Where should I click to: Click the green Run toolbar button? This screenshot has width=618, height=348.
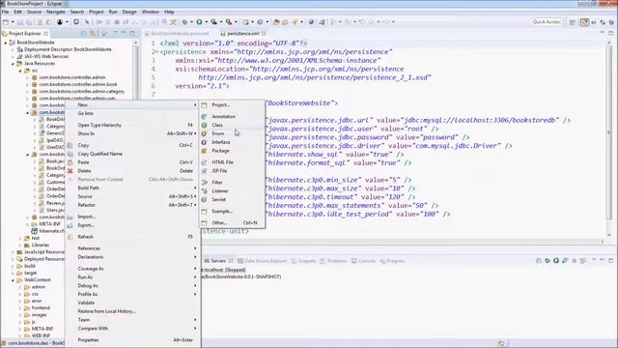point(200,22)
